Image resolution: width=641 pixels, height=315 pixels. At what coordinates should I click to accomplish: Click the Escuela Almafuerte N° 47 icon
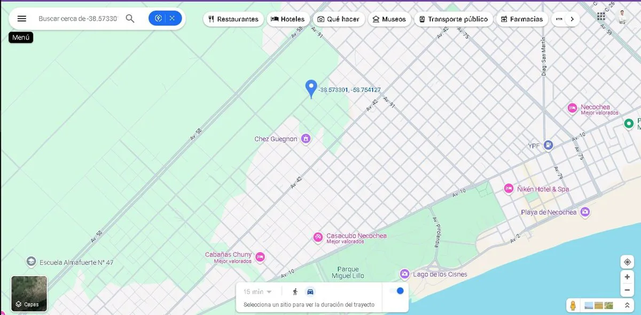pyautogui.click(x=31, y=262)
